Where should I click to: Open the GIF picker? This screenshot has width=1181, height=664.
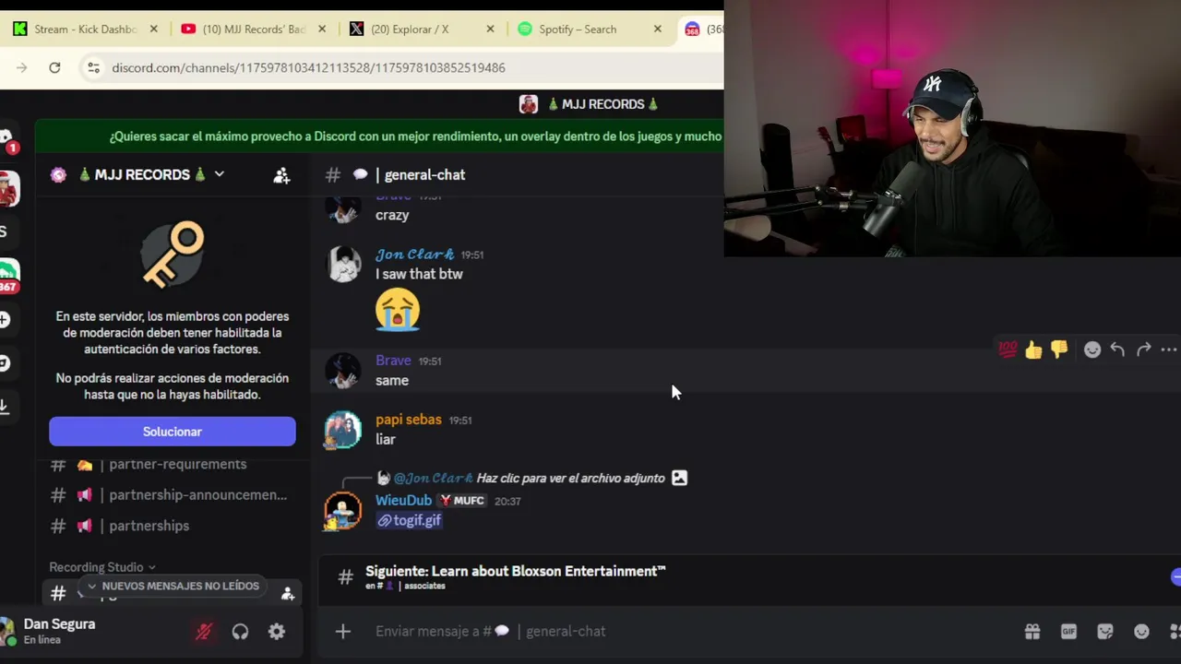click(x=1068, y=632)
